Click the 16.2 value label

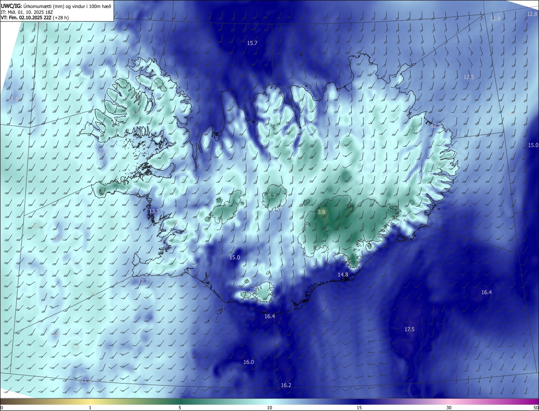(286, 385)
